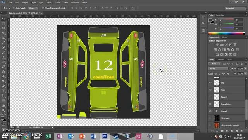Open the Filter menu

[x=58, y=3]
